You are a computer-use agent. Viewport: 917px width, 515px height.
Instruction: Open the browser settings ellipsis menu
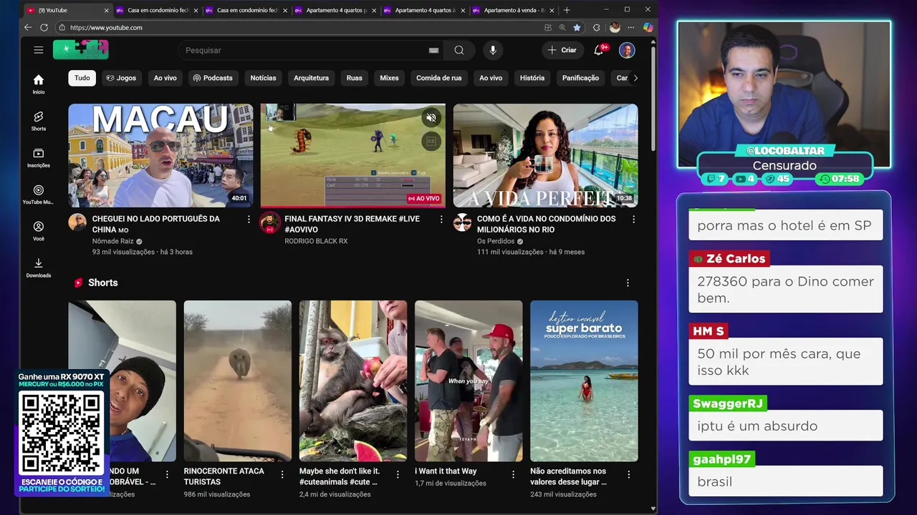point(630,27)
